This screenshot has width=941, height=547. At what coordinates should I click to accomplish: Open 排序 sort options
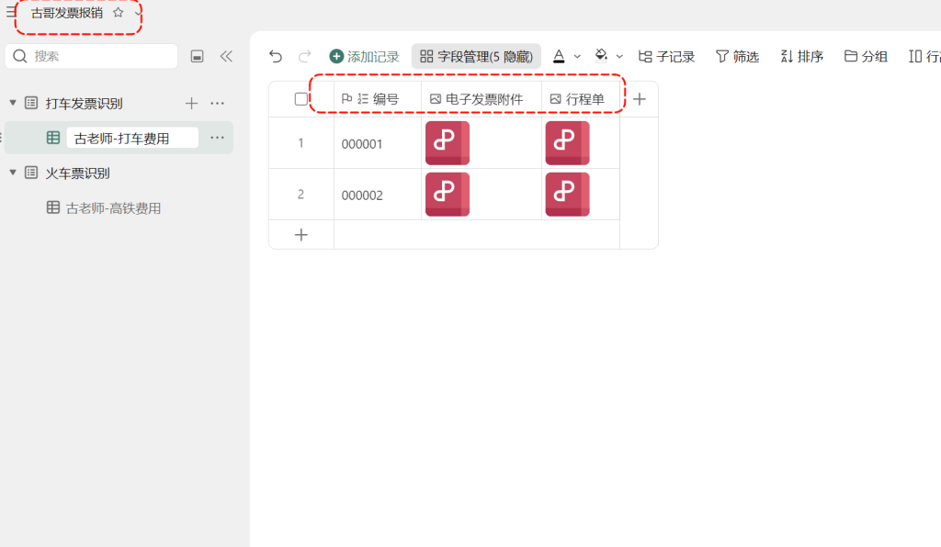click(801, 56)
